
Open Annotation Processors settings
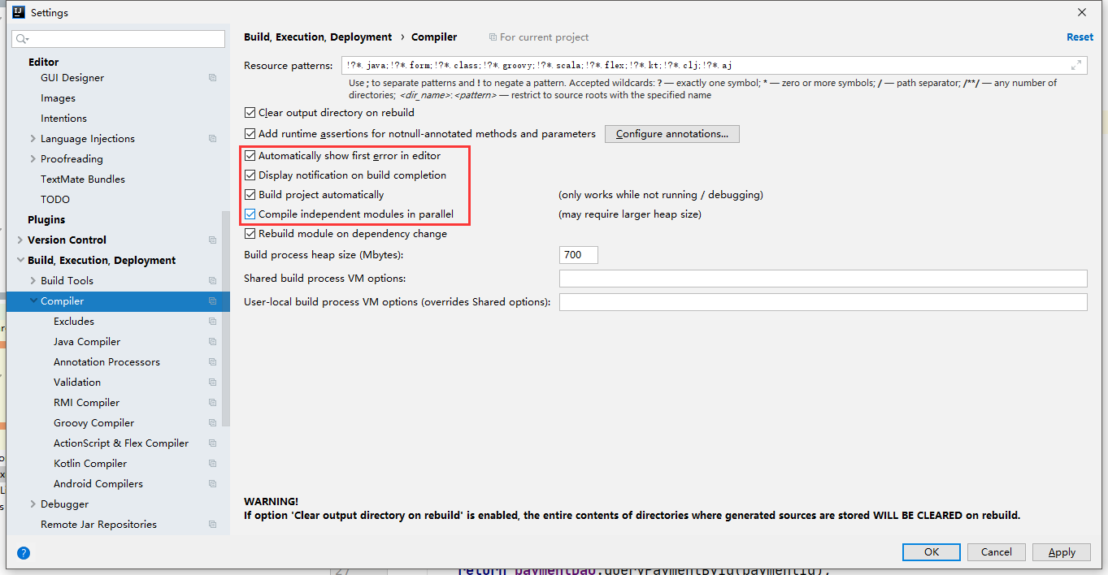coord(106,362)
